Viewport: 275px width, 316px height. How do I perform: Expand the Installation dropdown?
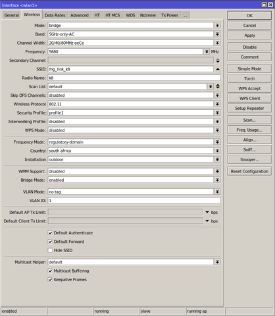click(217, 159)
